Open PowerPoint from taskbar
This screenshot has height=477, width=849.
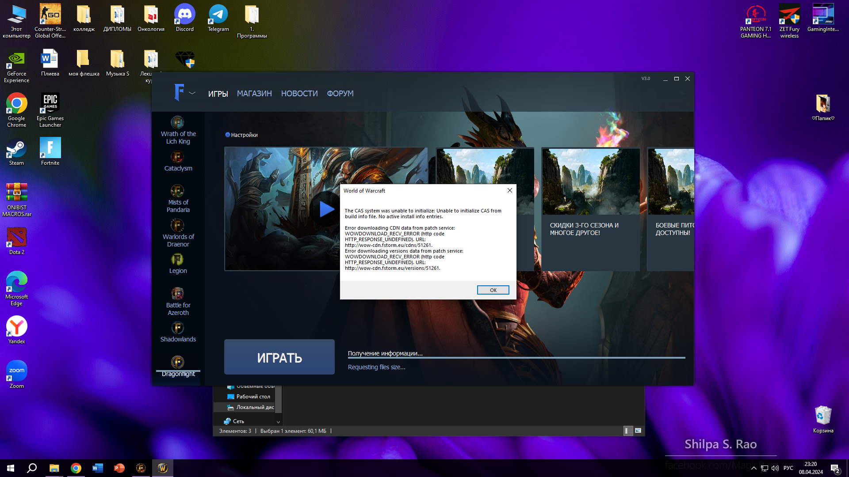(119, 468)
